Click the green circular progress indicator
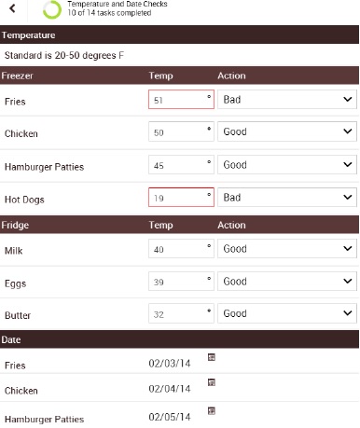 coord(52,9)
